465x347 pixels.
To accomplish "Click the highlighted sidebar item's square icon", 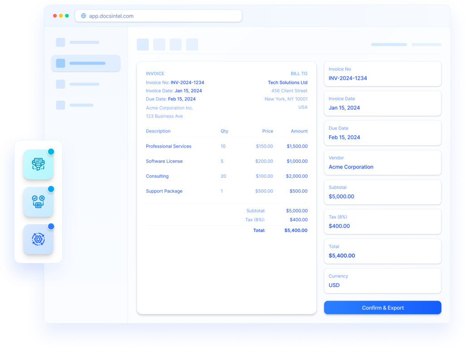I will [60, 64].
